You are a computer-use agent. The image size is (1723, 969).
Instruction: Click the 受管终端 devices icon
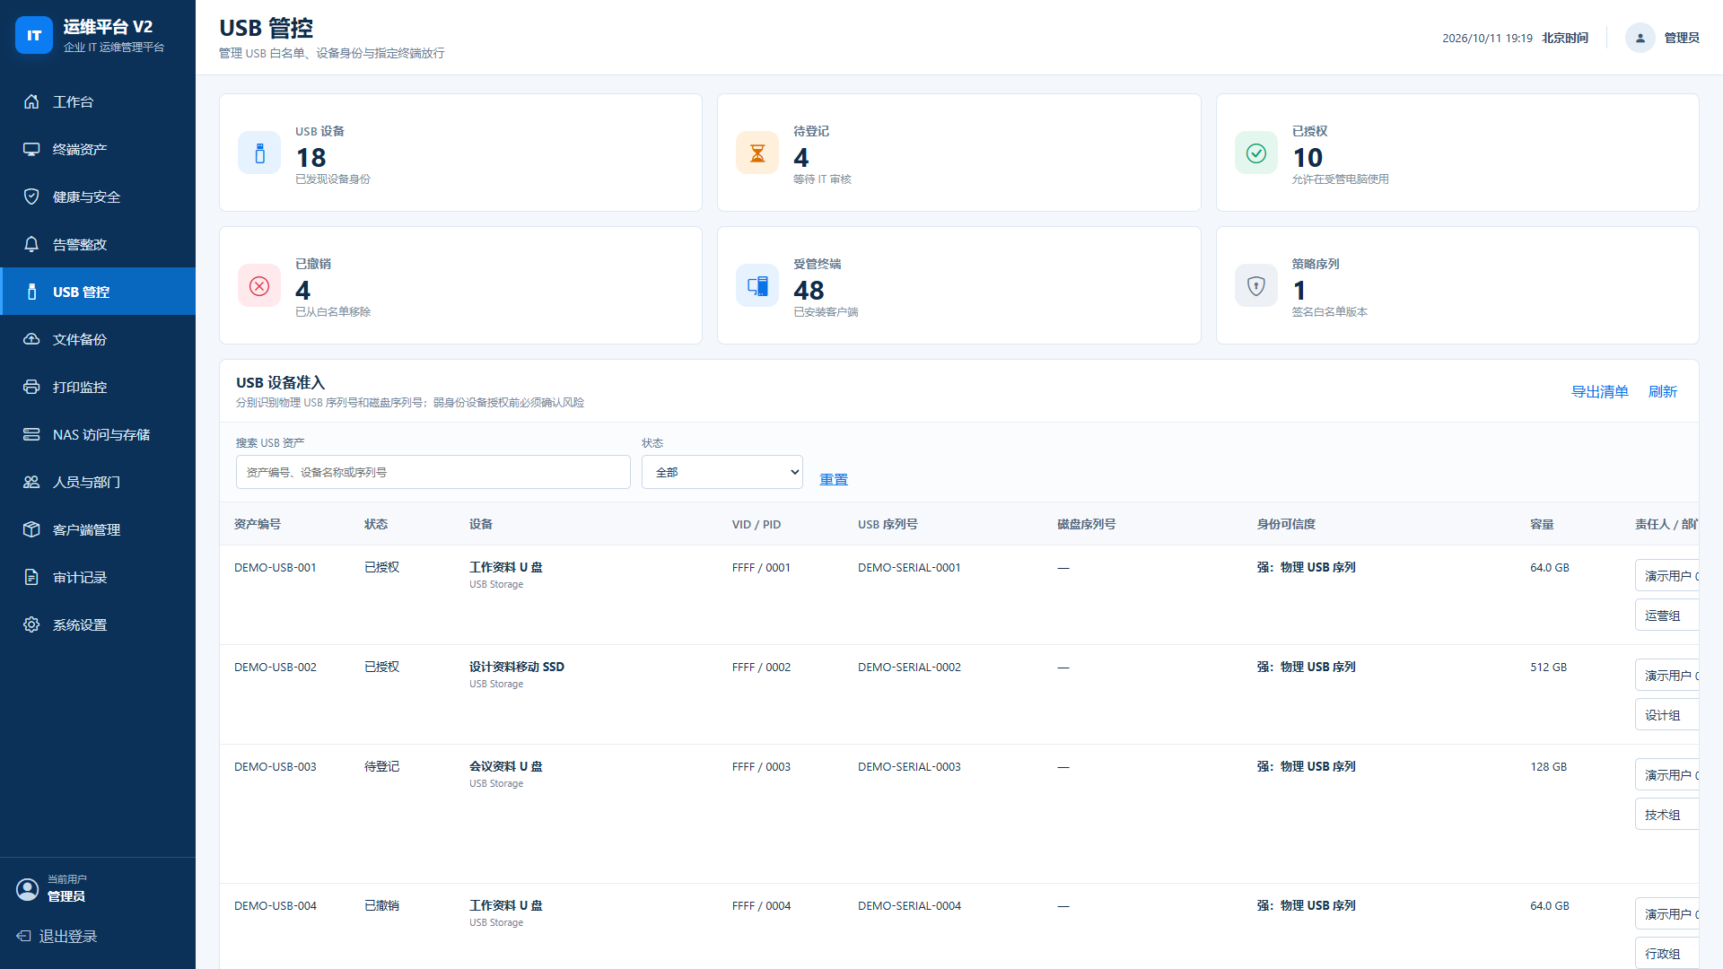pyautogui.click(x=757, y=285)
